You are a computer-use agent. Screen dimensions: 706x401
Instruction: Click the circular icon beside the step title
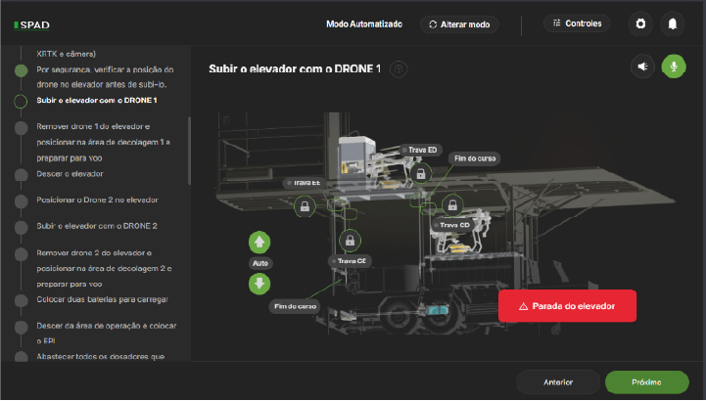pyautogui.click(x=399, y=68)
